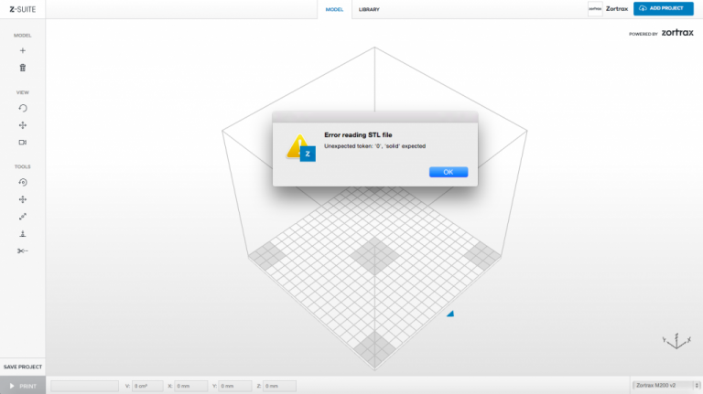Switch to the Model tab

tap(334, 9)
